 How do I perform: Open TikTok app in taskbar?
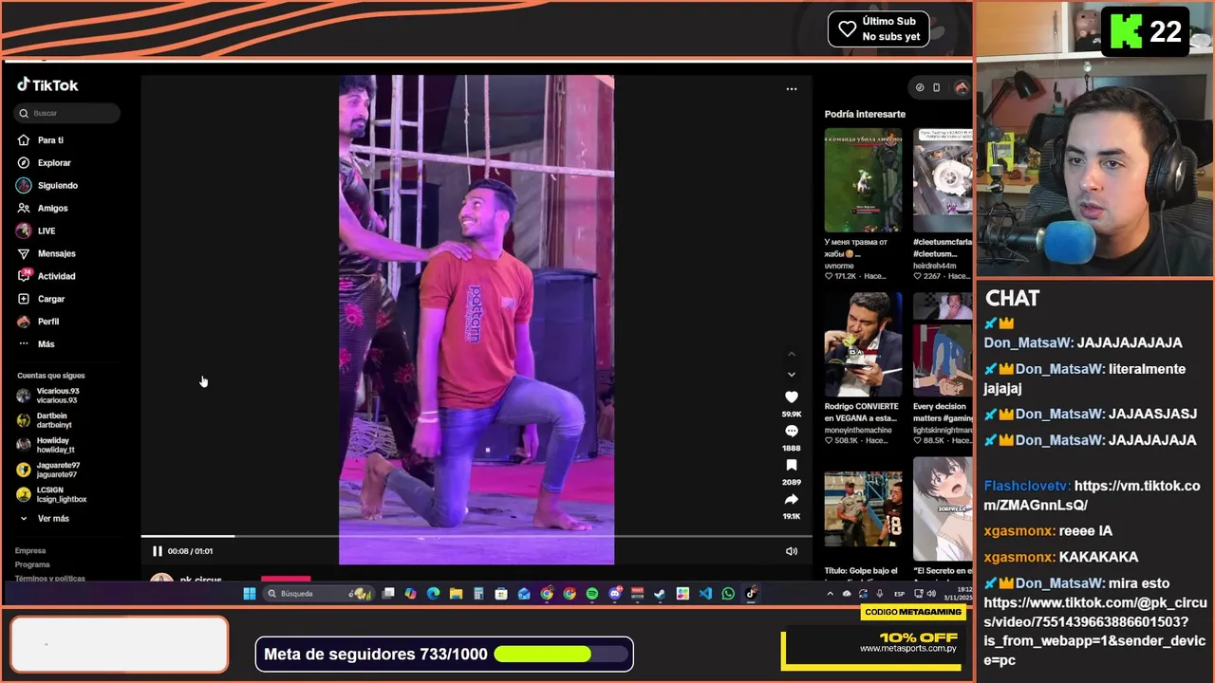coord(750,594)
